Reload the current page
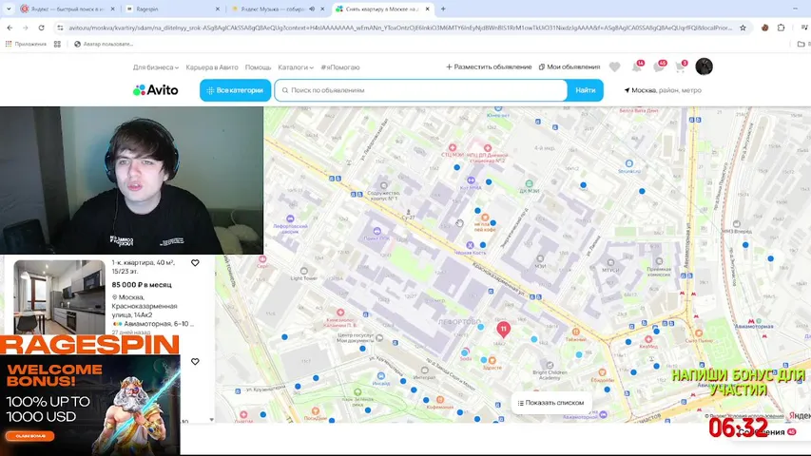811x456 pixels. [42, 28]
